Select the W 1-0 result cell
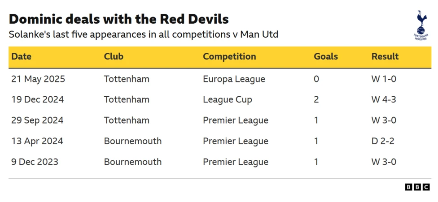 [384, 79]
